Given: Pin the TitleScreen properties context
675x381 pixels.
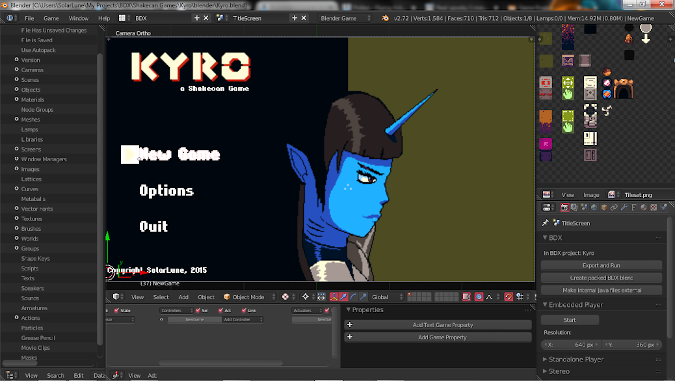Looking at the screenshot, I should (544, 223).
